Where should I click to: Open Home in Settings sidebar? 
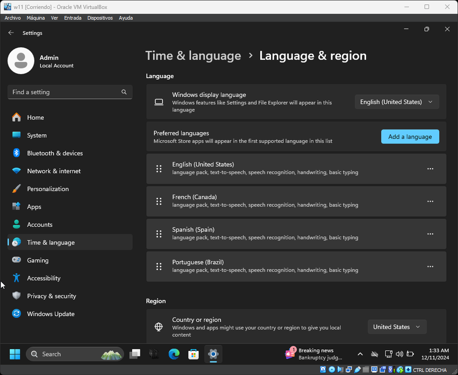pyautogui.click(x=70, y=117)
